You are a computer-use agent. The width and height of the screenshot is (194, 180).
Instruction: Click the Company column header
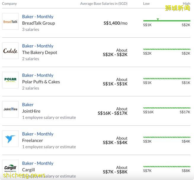coord(9,4)
